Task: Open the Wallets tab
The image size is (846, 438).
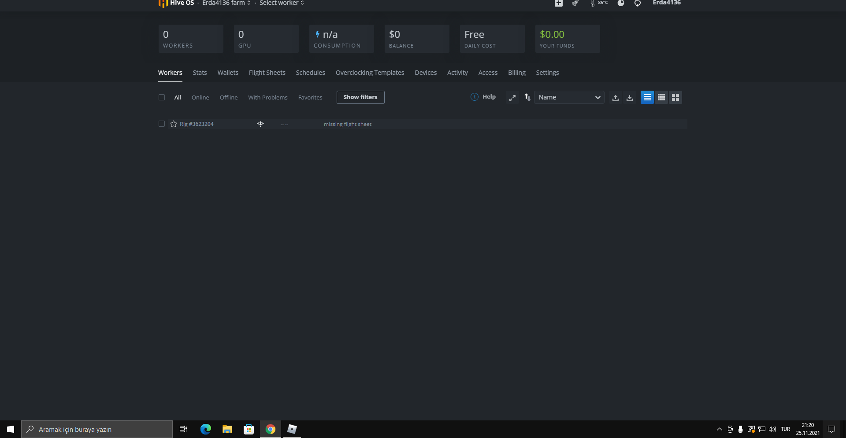Action: [228, 73]
